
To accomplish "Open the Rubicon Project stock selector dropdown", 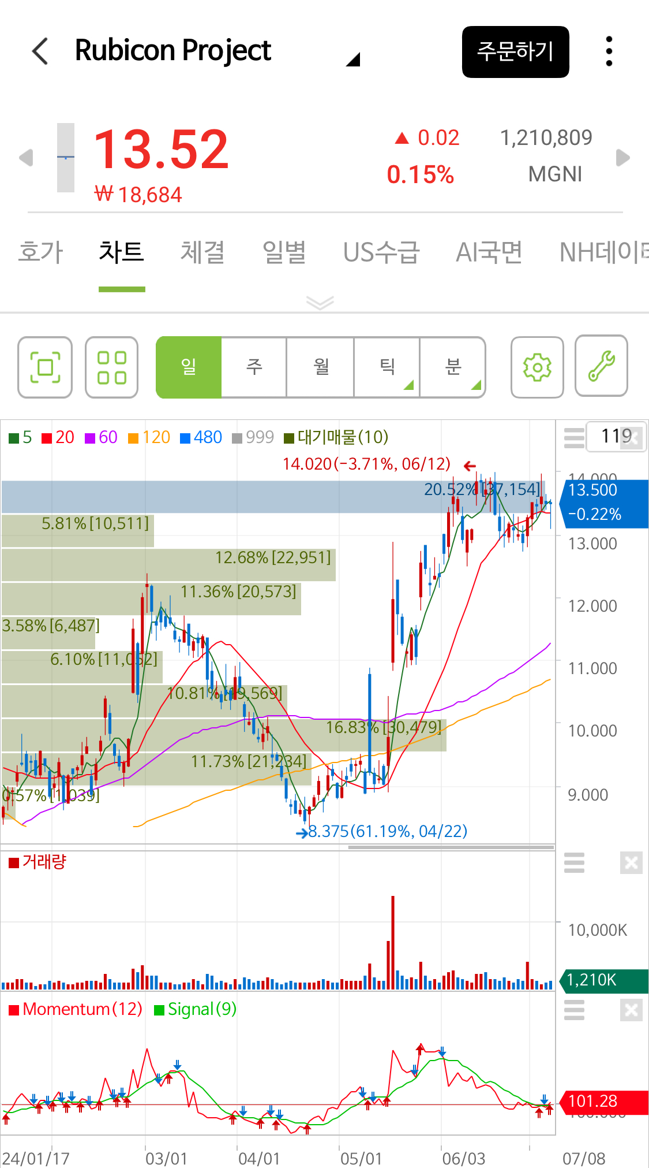I will (353, 59).
